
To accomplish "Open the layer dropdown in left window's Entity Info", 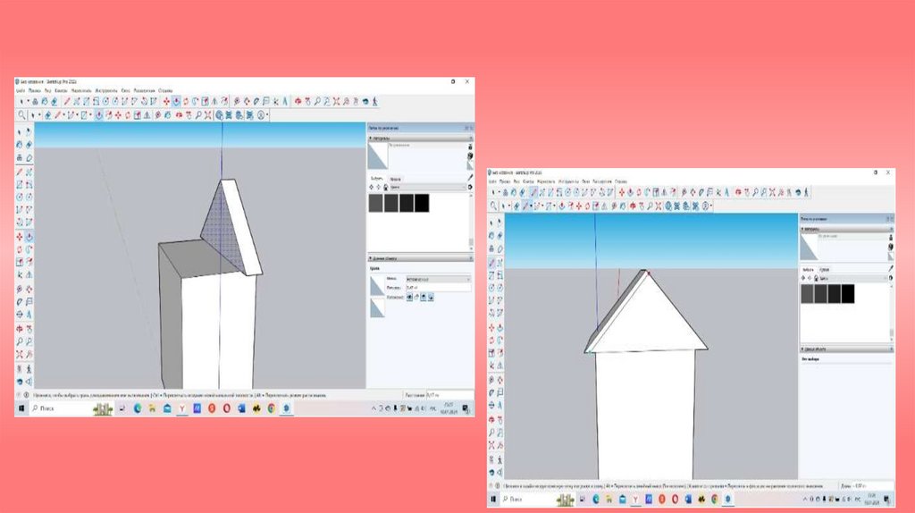I will point(438,280).
